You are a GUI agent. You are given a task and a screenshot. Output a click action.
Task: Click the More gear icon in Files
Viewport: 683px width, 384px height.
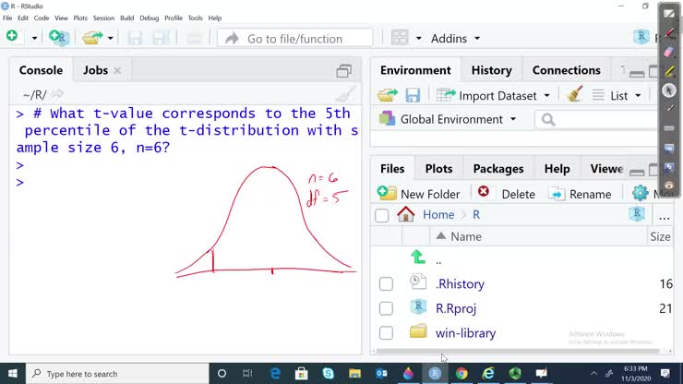(x=641, y=193)
